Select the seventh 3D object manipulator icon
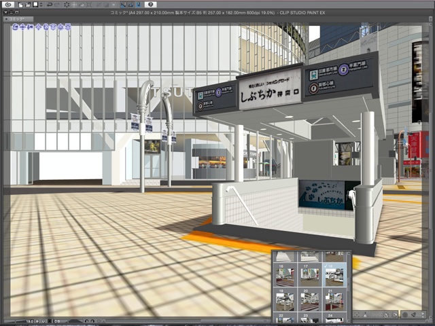This screenshot has height=326, width=435. [60, 27]
